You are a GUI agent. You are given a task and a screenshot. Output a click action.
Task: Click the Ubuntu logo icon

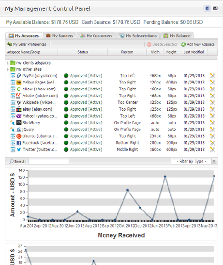click(x=19, y=136)
